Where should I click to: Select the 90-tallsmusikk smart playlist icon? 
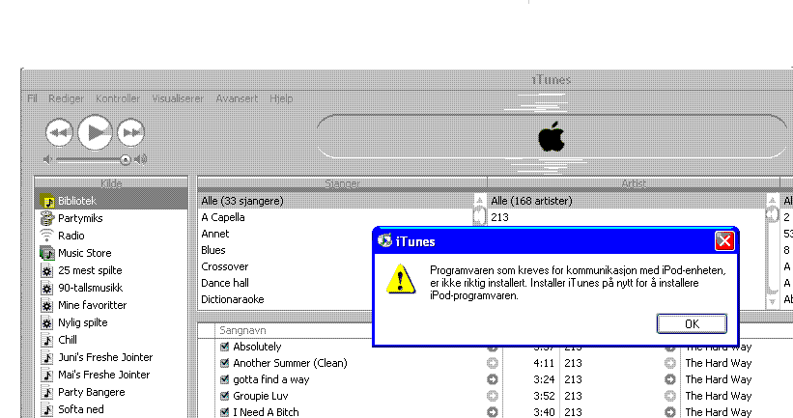click(47, 288)
